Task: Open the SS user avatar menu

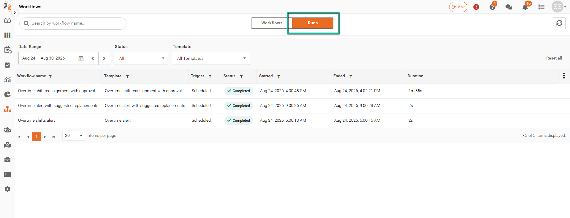Action: (x=559, y=7)
